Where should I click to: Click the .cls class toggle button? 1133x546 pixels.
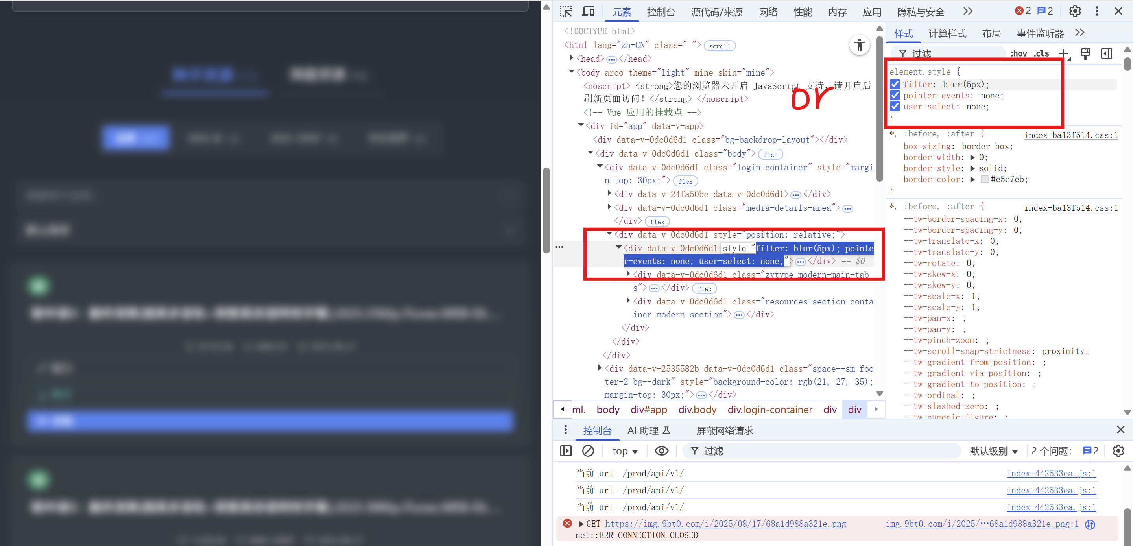coord(1041,53)
